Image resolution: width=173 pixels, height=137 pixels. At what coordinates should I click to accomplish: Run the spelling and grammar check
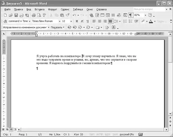[x=44, y=15]
